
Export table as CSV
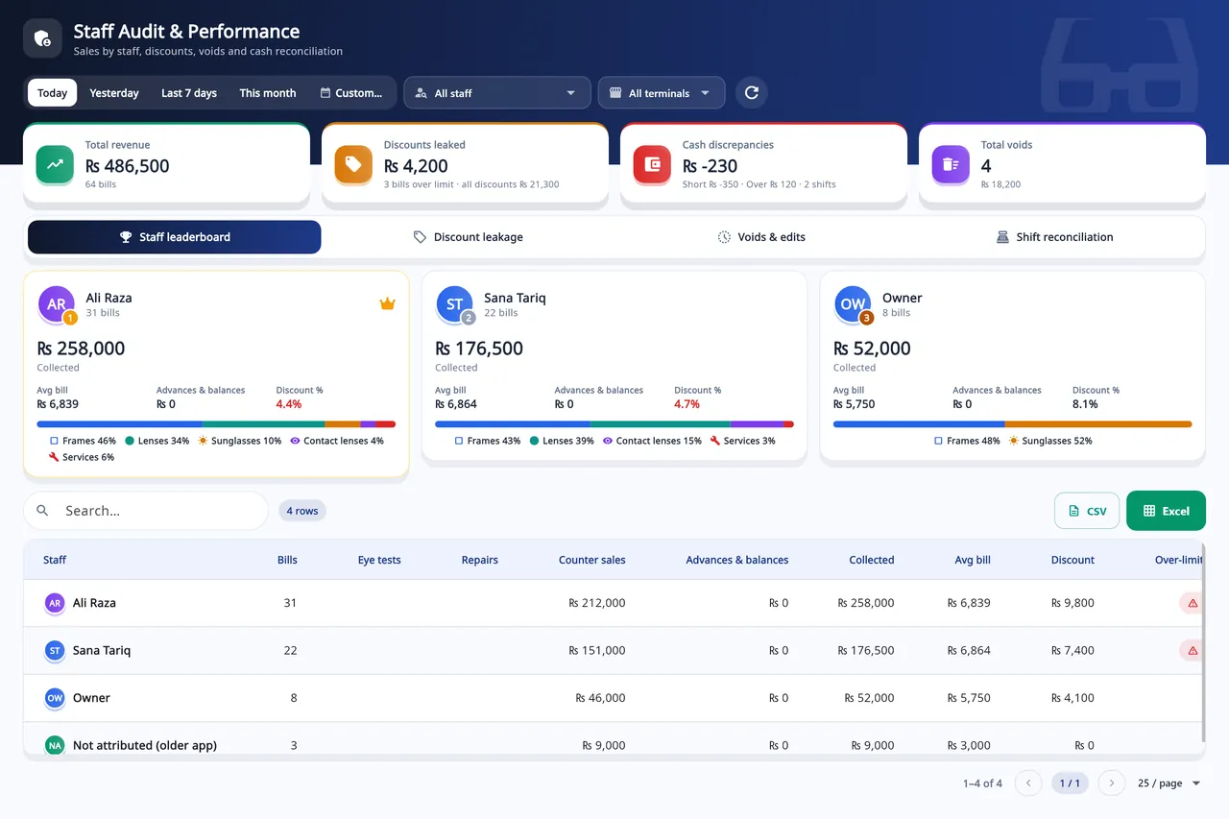(1087, 511)
